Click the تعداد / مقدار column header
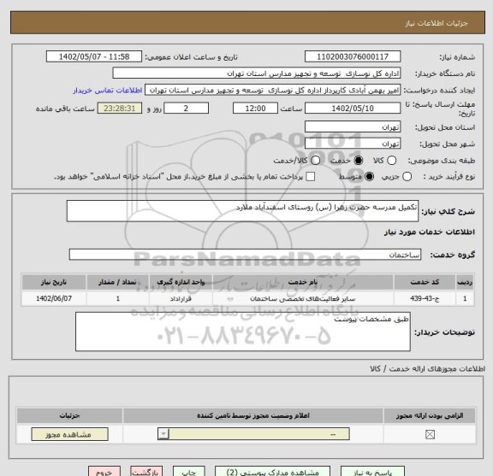This screenshot has height=476, width=493. click(117, 282)
